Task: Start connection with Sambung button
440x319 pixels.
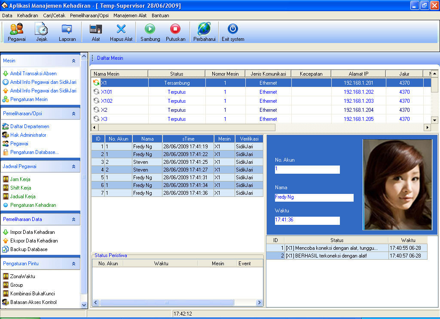Action: point(150,32)
